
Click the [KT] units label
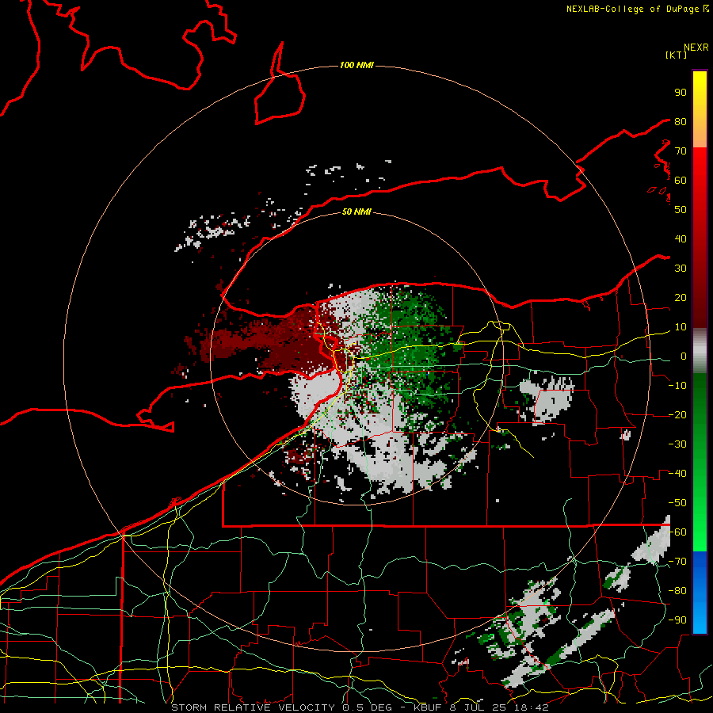(676, 55)
